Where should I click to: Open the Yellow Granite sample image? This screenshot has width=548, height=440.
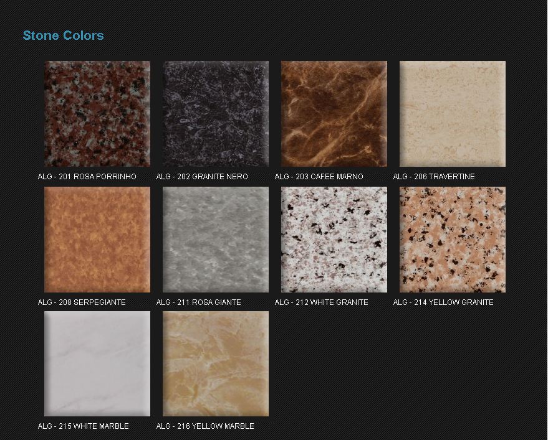453,240
